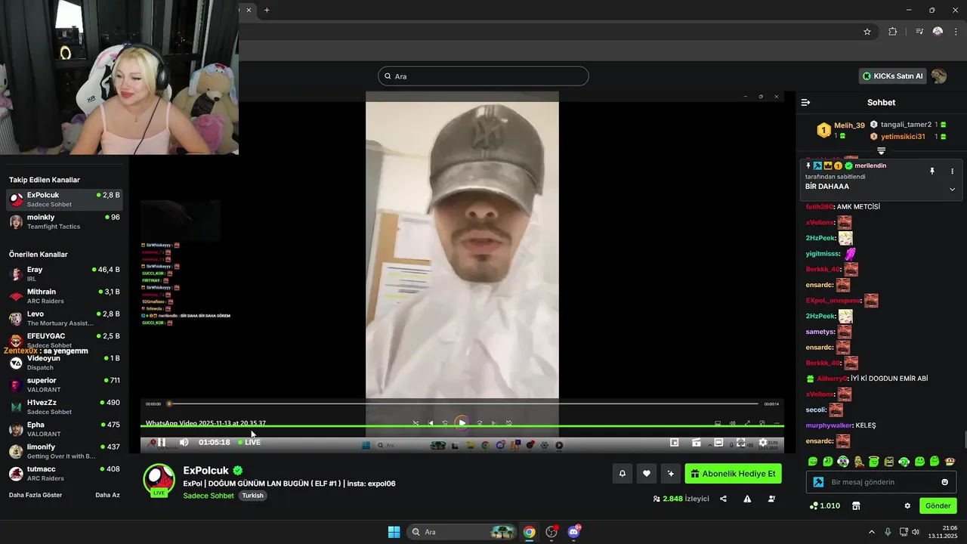Screen dimensions: 967x544
Task: Open pinned message options menu
Action: (952, 172)
